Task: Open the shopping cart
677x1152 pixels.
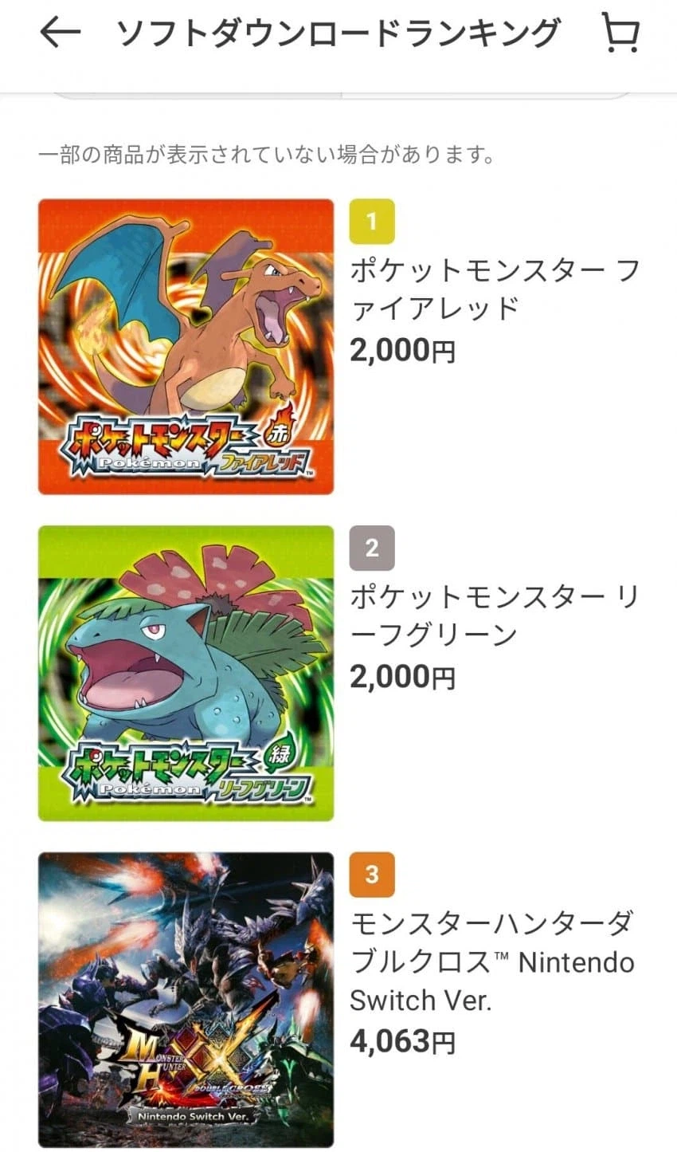Action: [620, 33]
